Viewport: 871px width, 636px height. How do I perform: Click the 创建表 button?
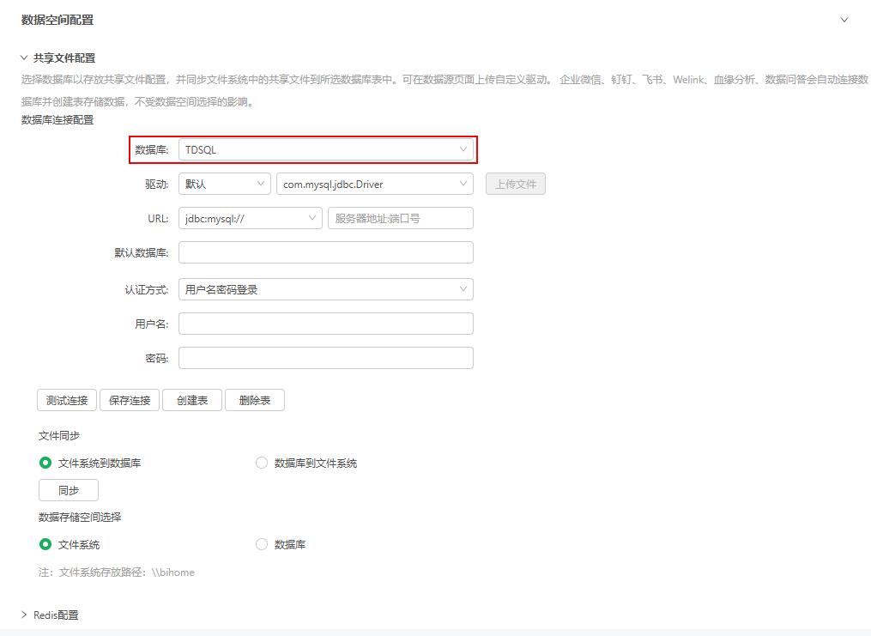pos(192,400)
